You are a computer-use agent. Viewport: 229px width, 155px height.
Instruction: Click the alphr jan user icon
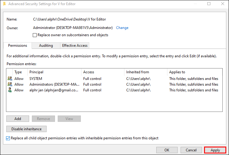point(10,90)
